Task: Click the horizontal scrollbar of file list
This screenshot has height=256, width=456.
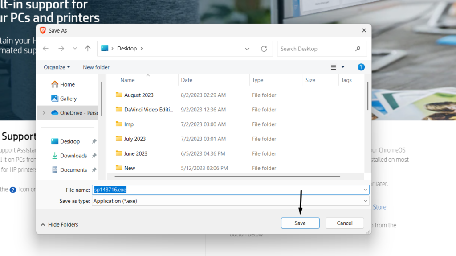Action: point(227,176)
